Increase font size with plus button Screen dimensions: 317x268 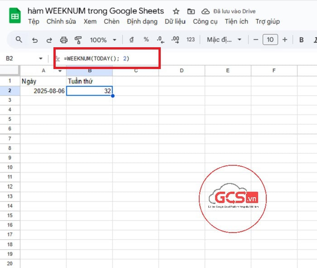285,40
